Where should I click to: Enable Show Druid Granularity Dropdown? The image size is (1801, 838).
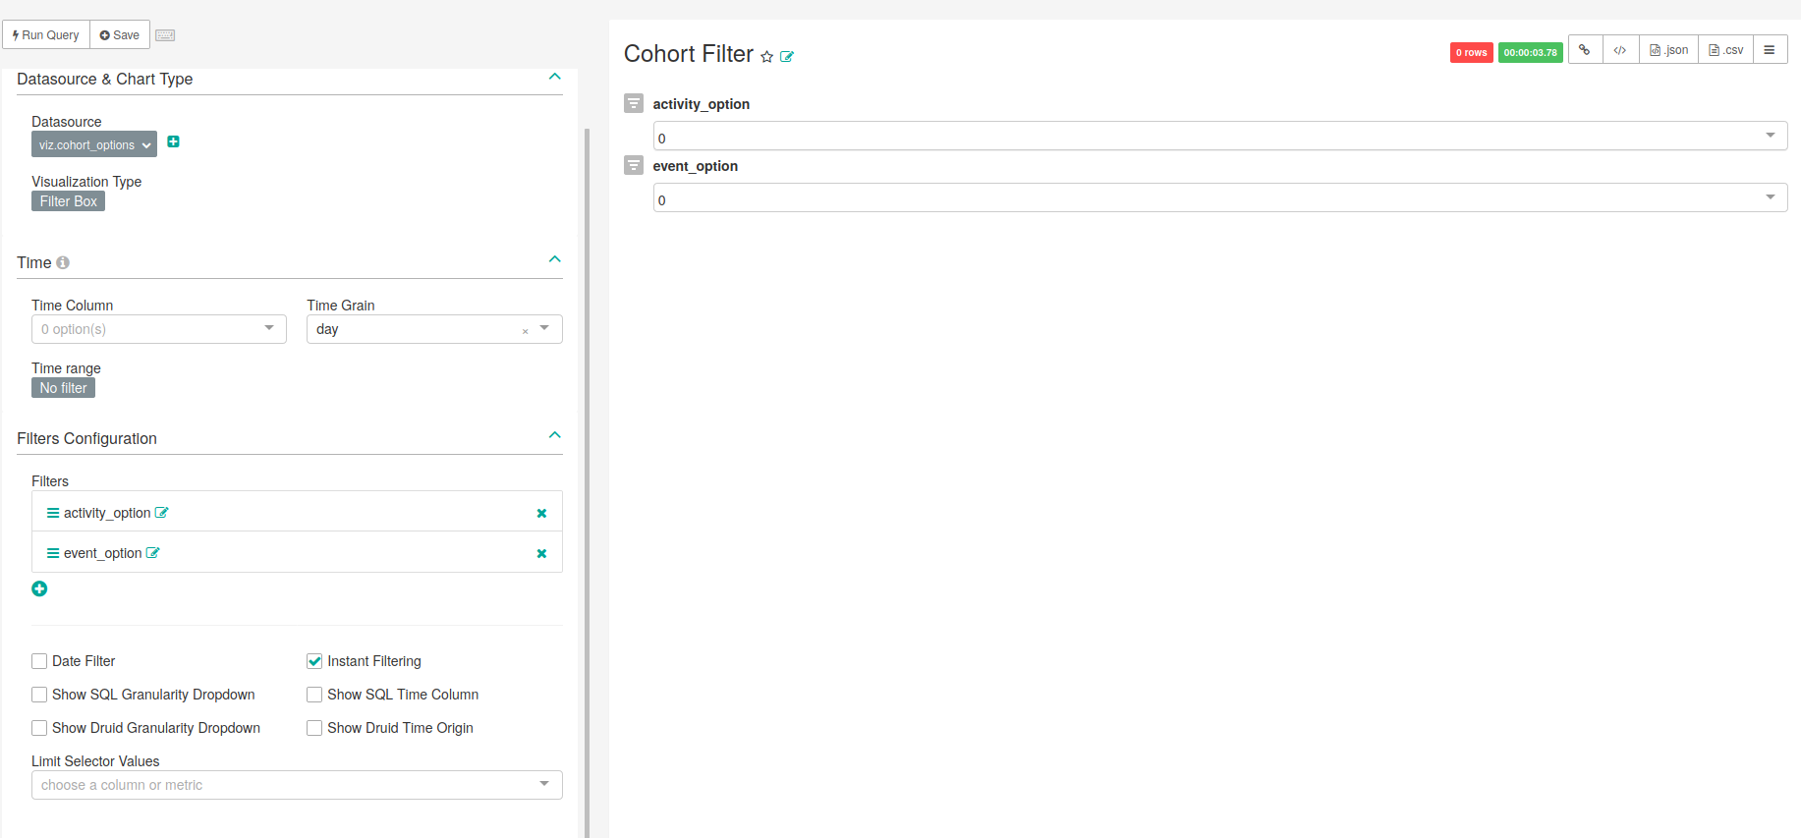39,728
